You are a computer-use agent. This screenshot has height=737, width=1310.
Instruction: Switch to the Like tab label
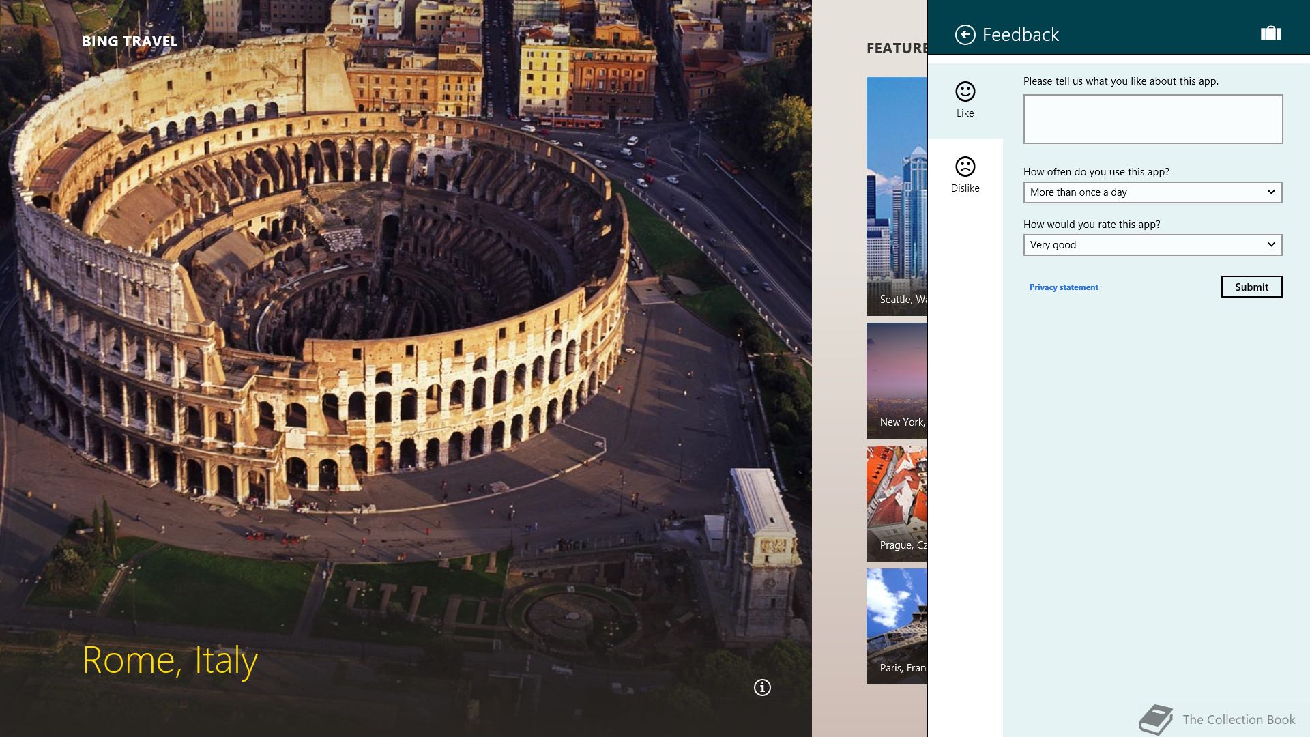(x=965, y=113)
